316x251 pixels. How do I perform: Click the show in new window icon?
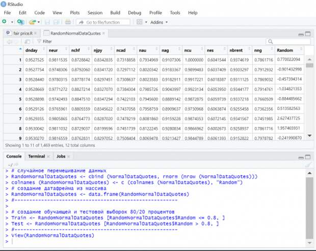coord(27,42)
